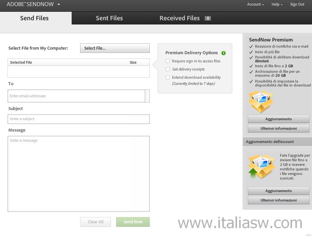This screenshot has width=312, height=236.
Task: Click the green Premium Delivery Options info icon
Action: (x=223, y=53)
